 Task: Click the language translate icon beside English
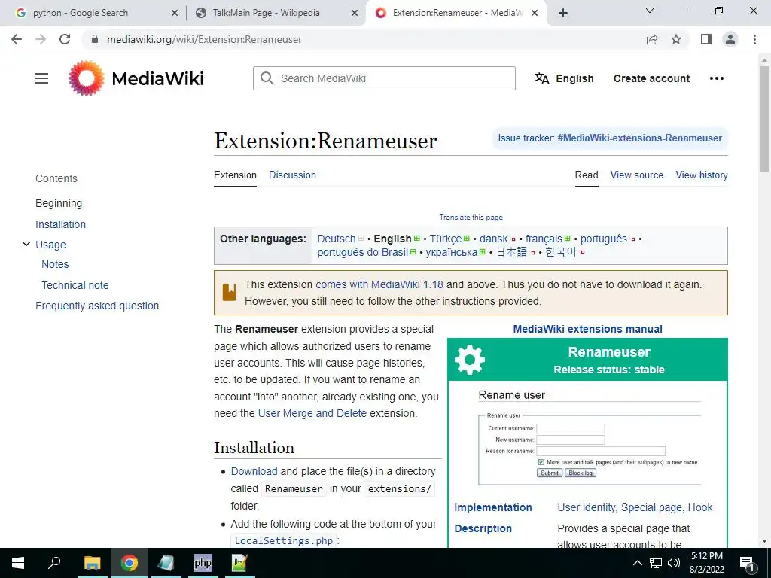[x=541, y=78]
